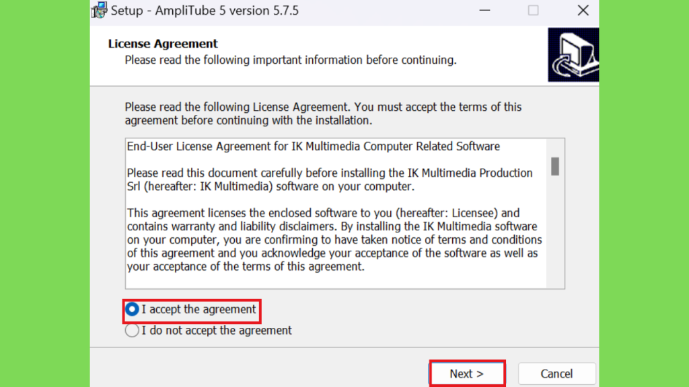Click blank space under the license text
Screen dimensions: 689x387
pyautogui.click(x=336, y=280)
